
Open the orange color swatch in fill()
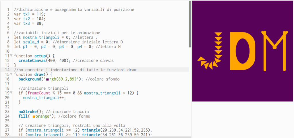coord(34,116)
